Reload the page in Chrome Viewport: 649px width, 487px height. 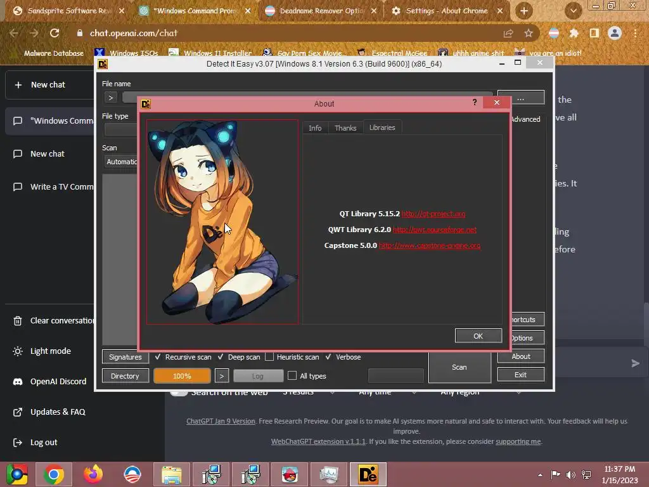[55, 33]
